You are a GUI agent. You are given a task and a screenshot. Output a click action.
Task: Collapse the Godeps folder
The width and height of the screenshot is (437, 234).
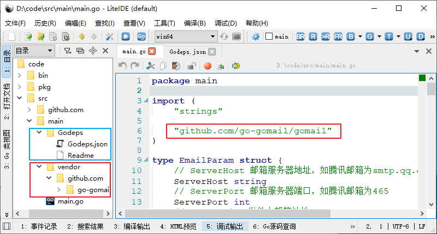pos(39,132)
